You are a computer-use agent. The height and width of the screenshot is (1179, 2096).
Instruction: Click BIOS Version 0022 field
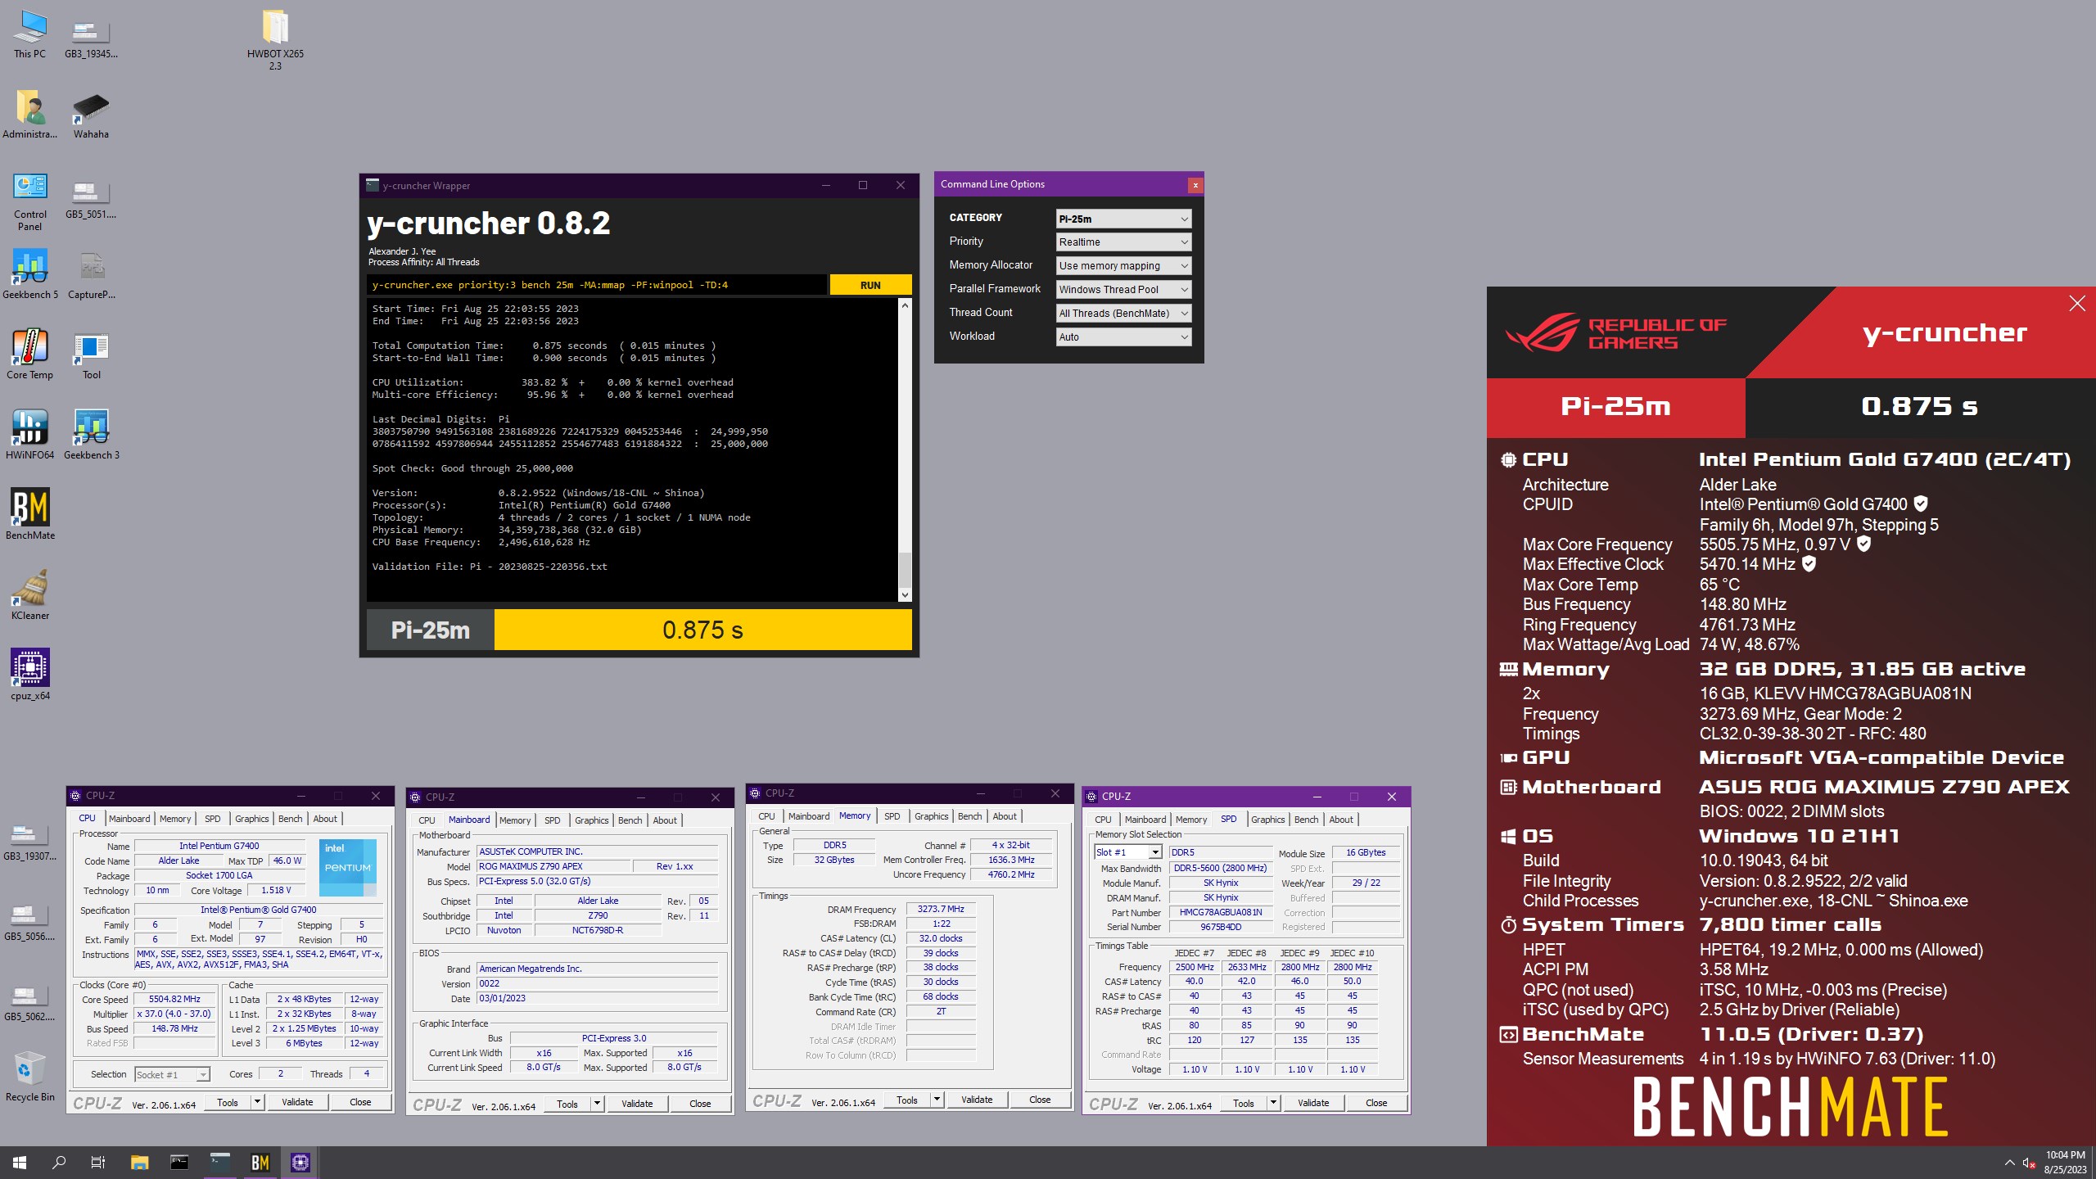click(x=598, y=983)
